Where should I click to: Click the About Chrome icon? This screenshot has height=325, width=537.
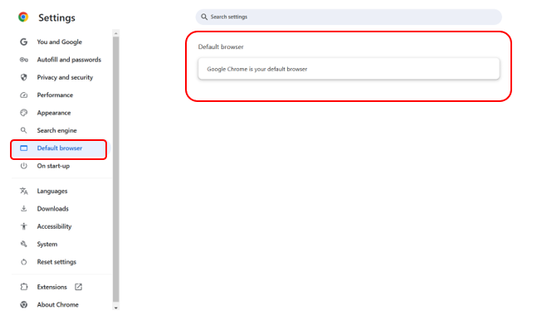(23, 304)
